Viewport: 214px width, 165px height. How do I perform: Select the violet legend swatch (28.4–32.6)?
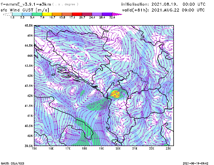coord(107,14)
